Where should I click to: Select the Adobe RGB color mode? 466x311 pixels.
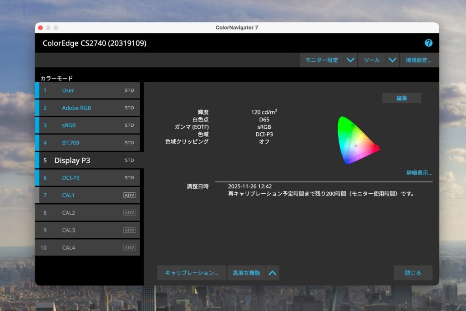click(x=76, y=108)
